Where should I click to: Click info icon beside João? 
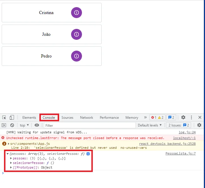(x=77, y=34)
